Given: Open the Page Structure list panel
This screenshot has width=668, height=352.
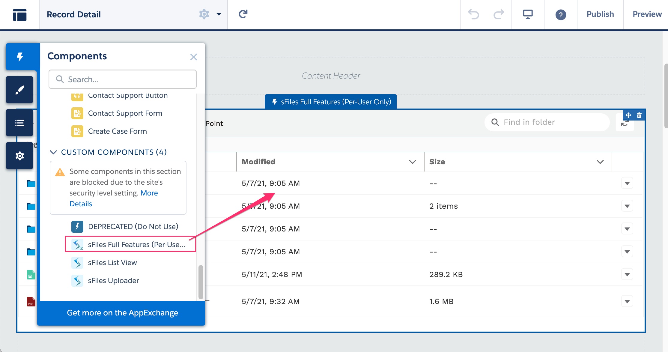Looking at the screenshot, I should pyautogui.click(x=19, y=123).
